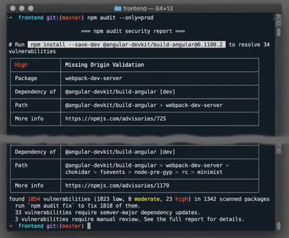Image resolution: width=289 pixels, height=238 pixels.
Task: Click 'More info' label beside advisories/725
Action: point(29,118)
